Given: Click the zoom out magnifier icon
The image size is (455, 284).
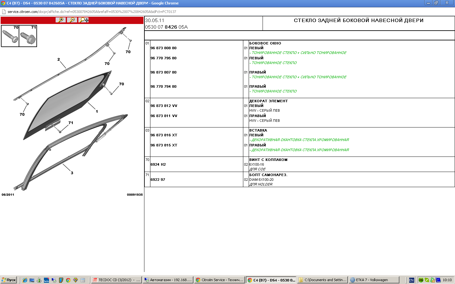Looking at the screenshot, I should click(x=72, y=20).
